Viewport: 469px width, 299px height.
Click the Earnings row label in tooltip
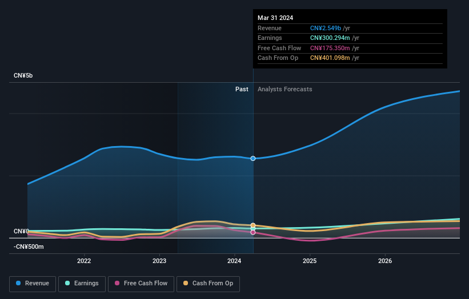[x=270, y=38]
